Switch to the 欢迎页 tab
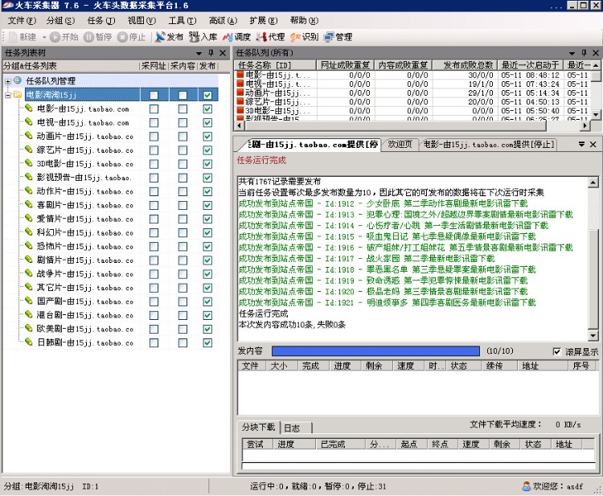Image resolution: width=603 pixels, height=496 pixels. (400, 145)
